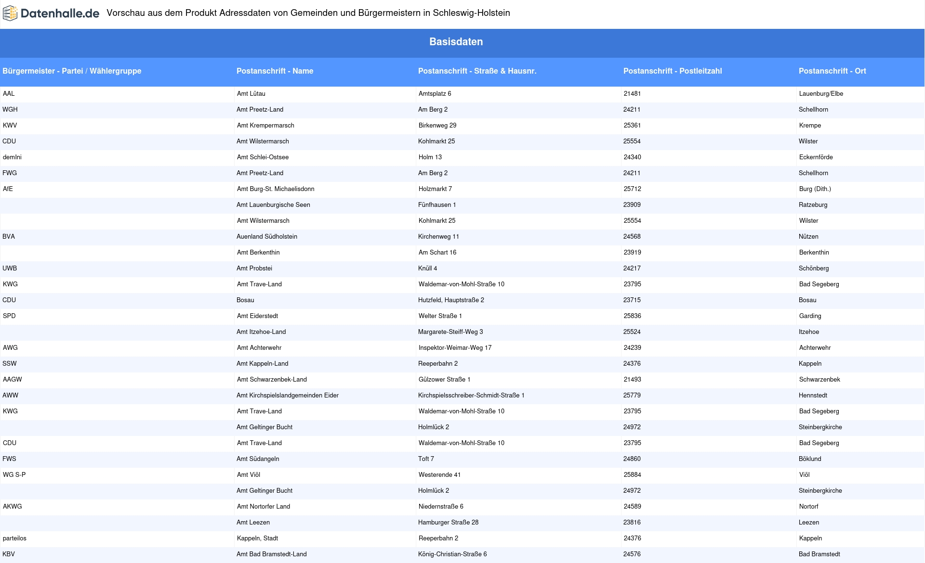Click the Lauenburg/Elbe town cell
Screen dimensions: 925x563
[821, 94]
